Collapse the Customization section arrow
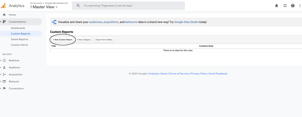Image resolution: width=302 pixels, height=117 pixels. tap(1, 22)
